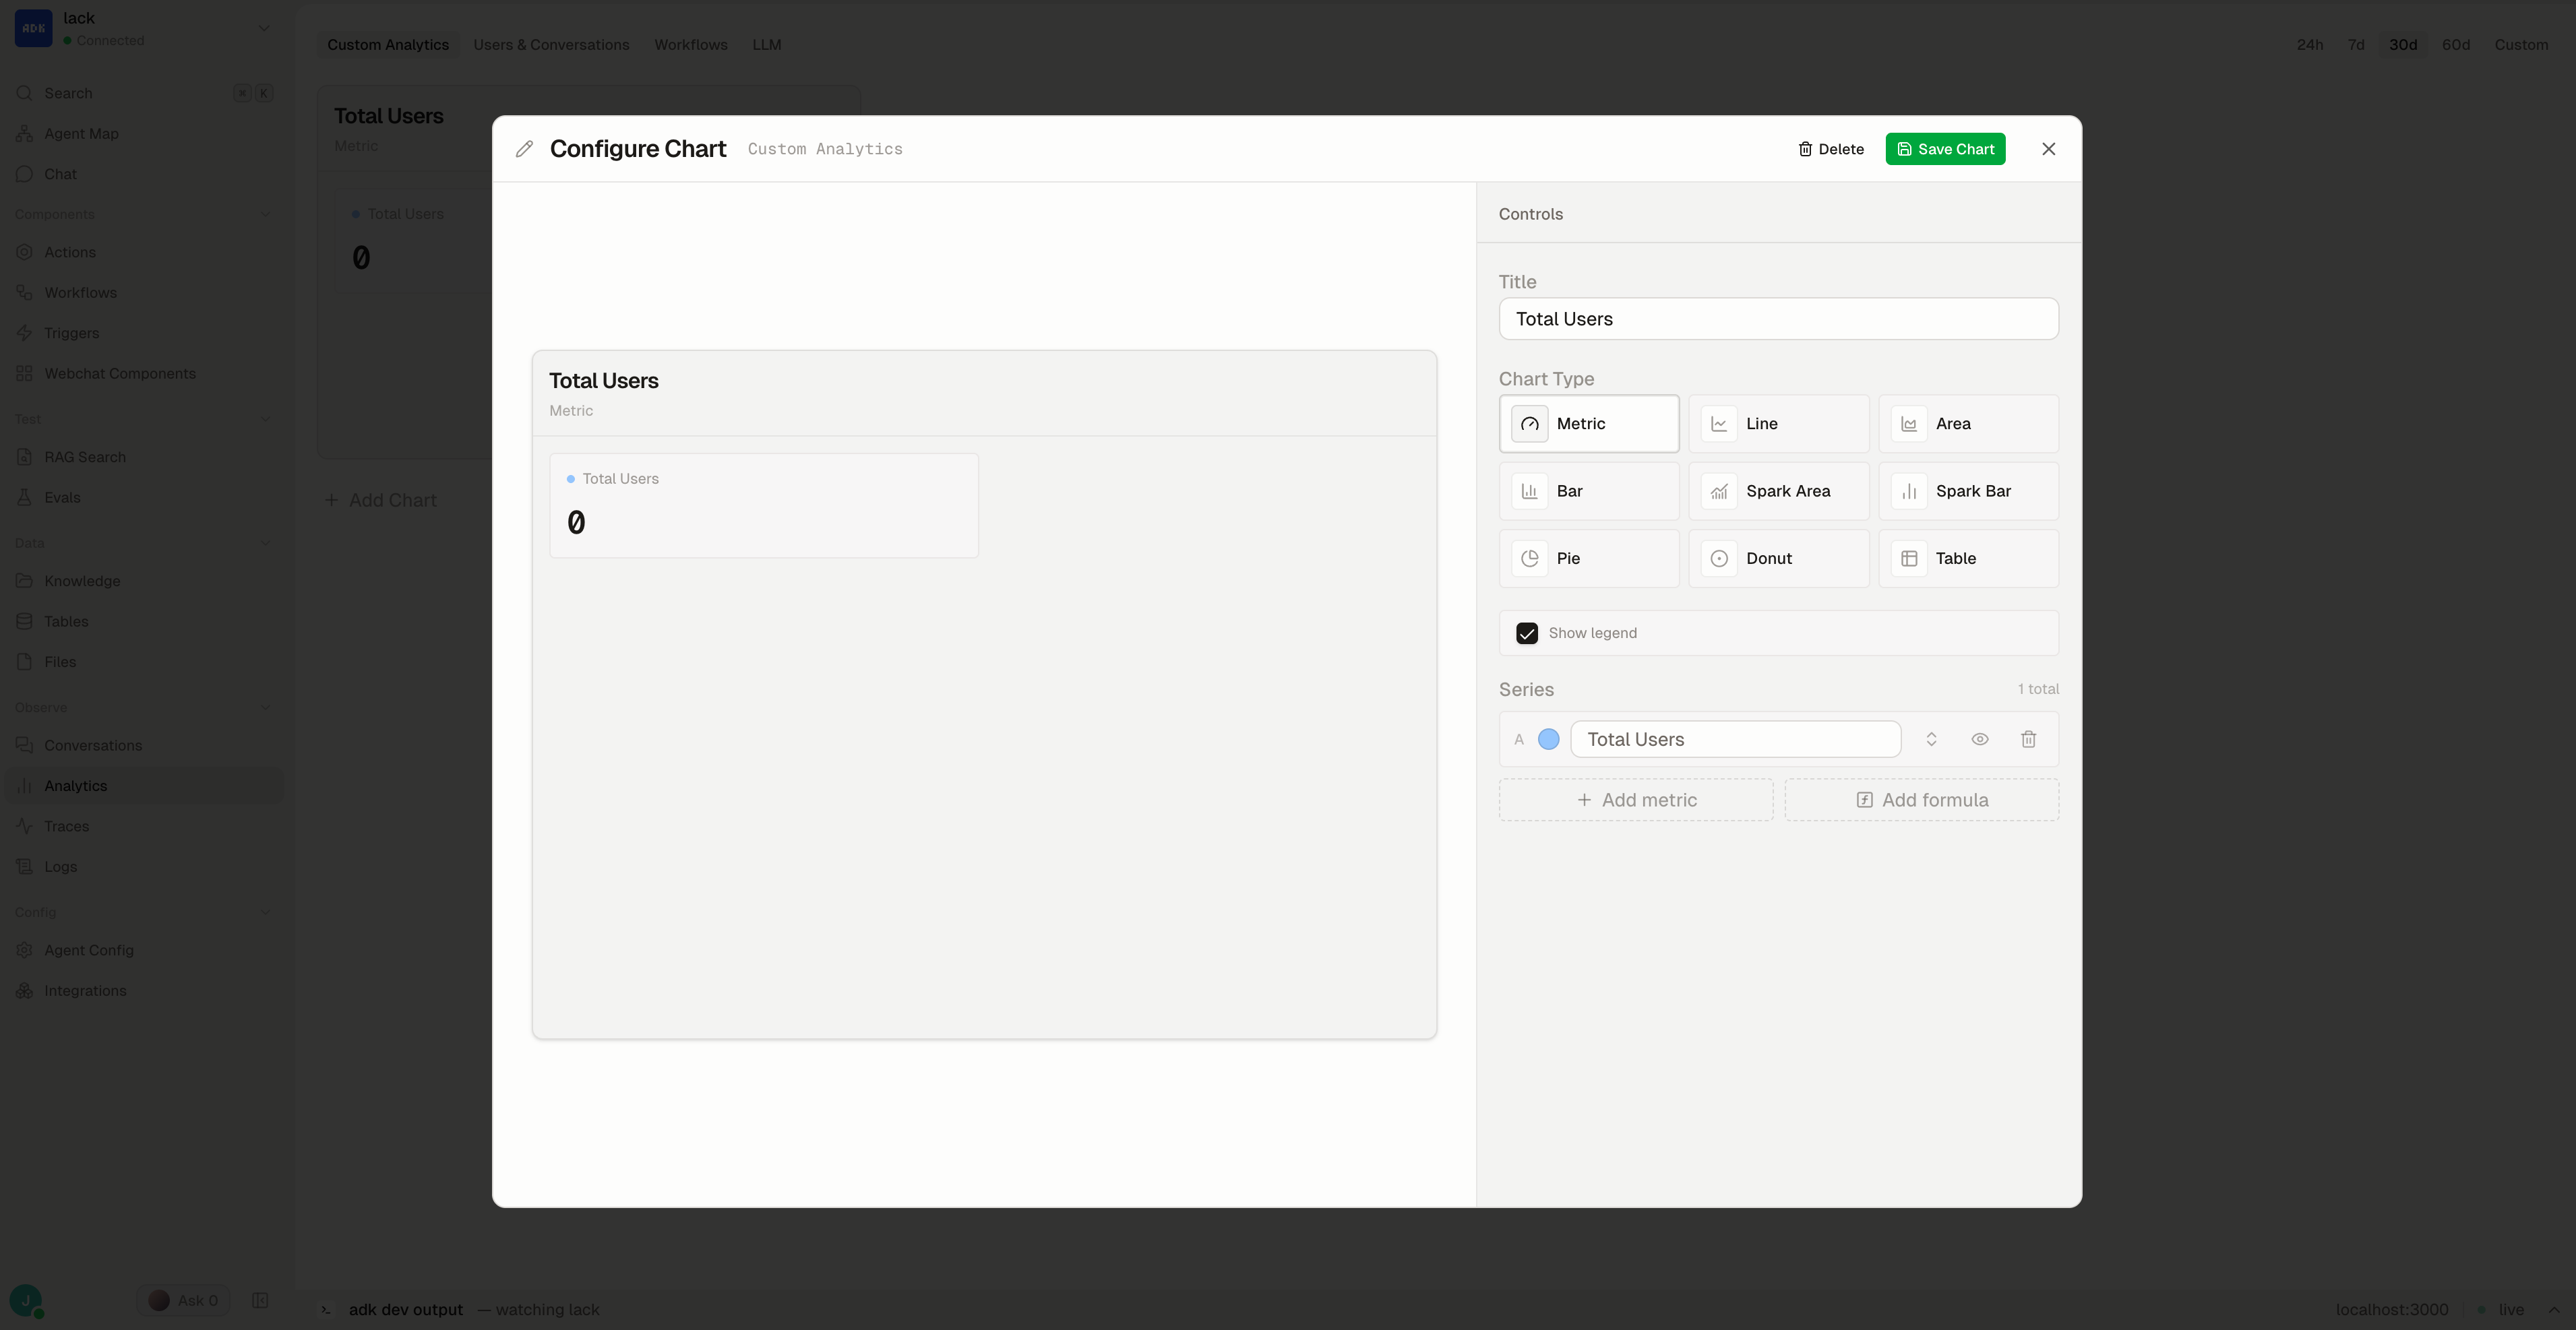The image size is (2576, 1330).
Task: Click the Save Chart button
Action: [x=1945, y=149]
